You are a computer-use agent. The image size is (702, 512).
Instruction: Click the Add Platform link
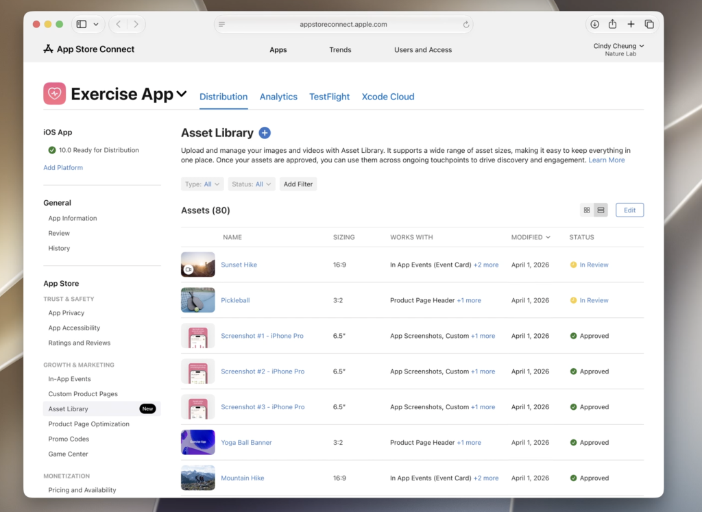click(63, 167)
